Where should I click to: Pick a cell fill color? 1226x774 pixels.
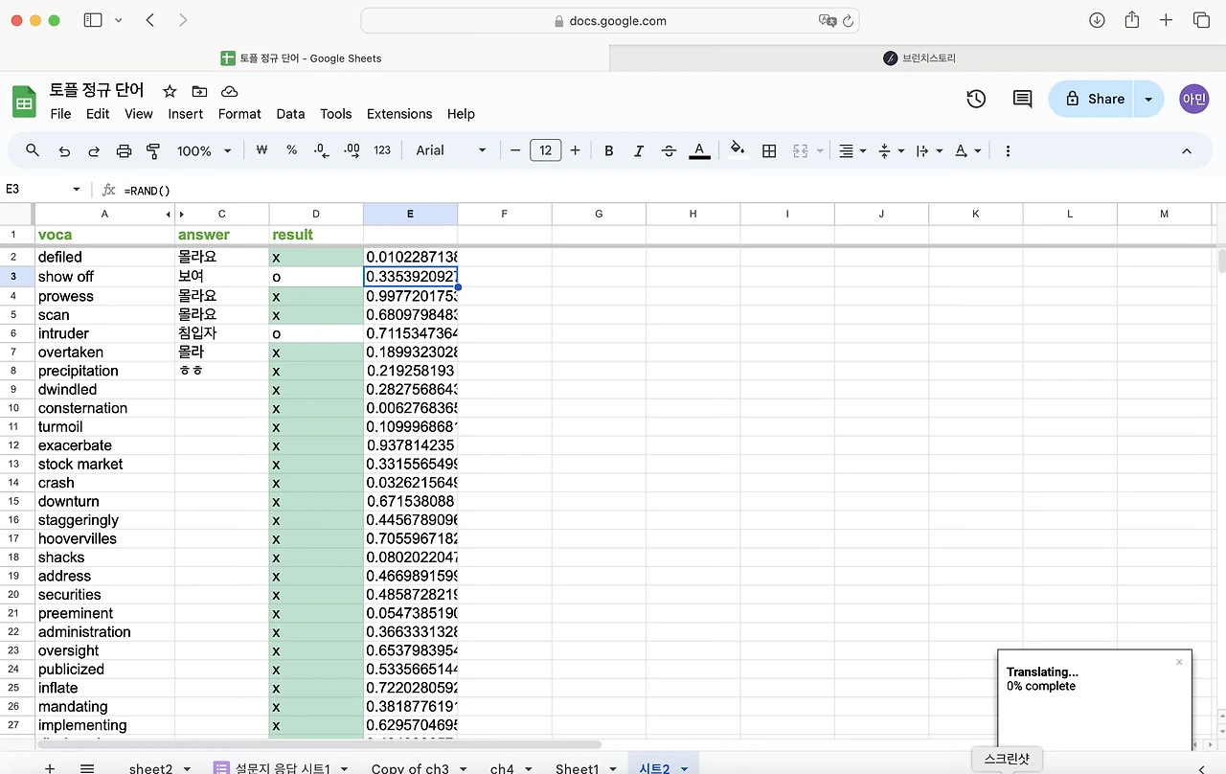click(738, 150)
